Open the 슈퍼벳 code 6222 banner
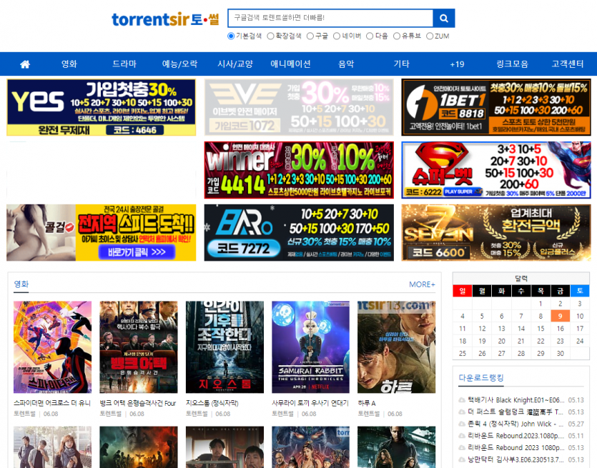Image resolution: width=597 pixels, height=468 pixels. (x=496, y=170)
